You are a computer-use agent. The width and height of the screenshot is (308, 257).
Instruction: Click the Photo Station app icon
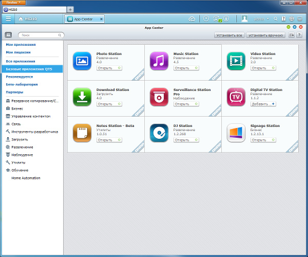point(82,61)
